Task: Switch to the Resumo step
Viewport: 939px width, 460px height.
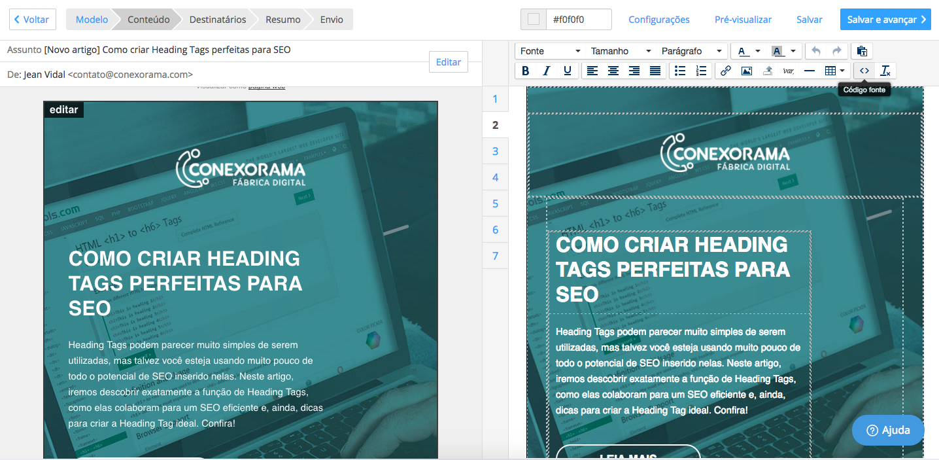Action: coord(282,20)
